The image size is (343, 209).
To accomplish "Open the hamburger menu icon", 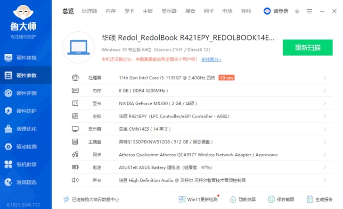I will point(309,11).
